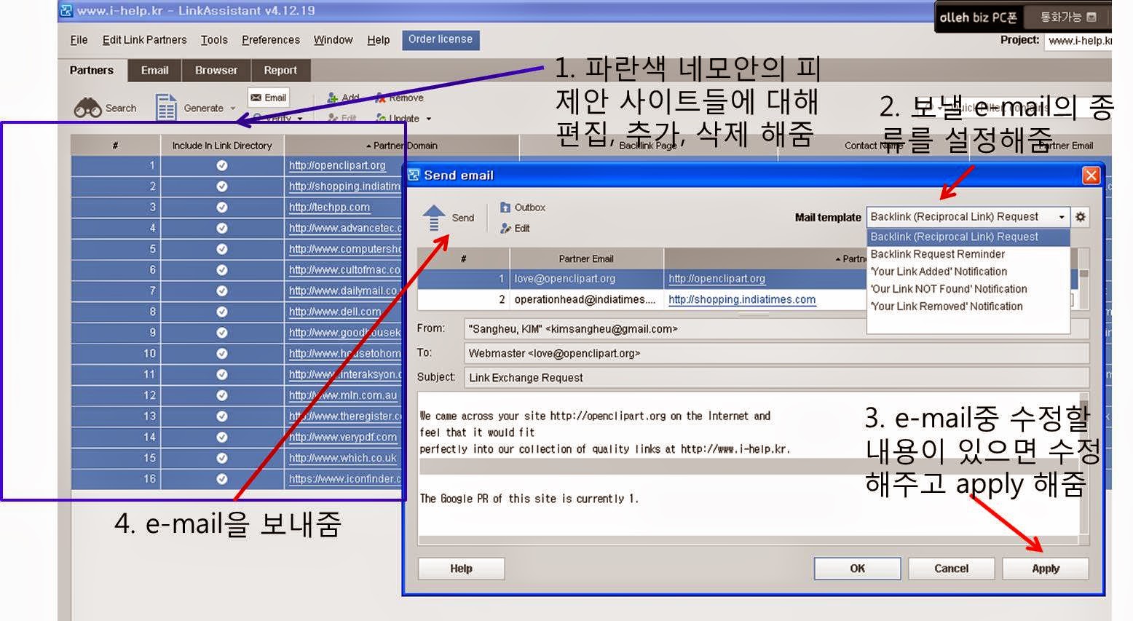Toggle directory inclusion checkbox in row 2
1133x621 pixels.
pos(222,186)
